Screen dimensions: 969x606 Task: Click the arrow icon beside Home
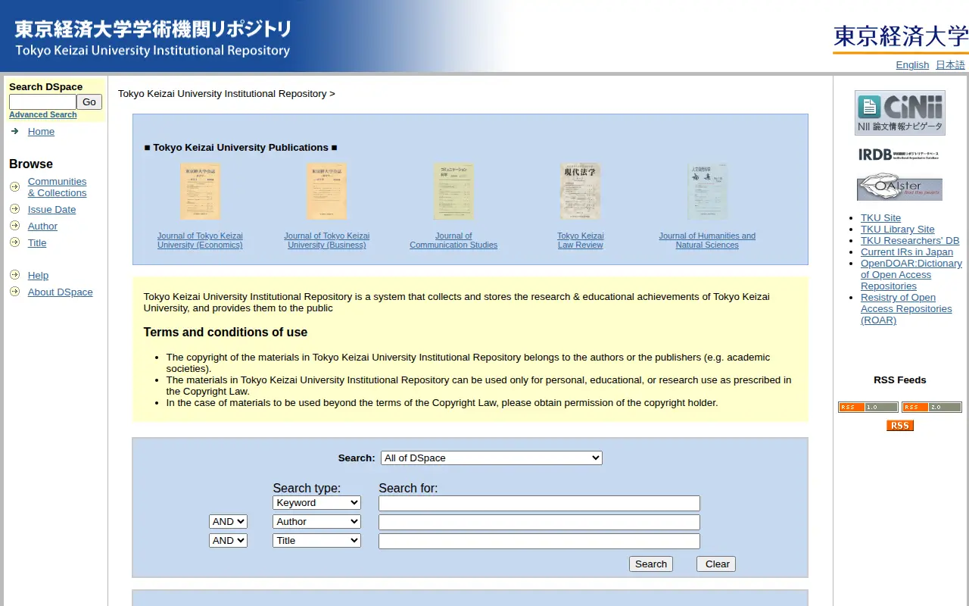(x=14, y=131)
